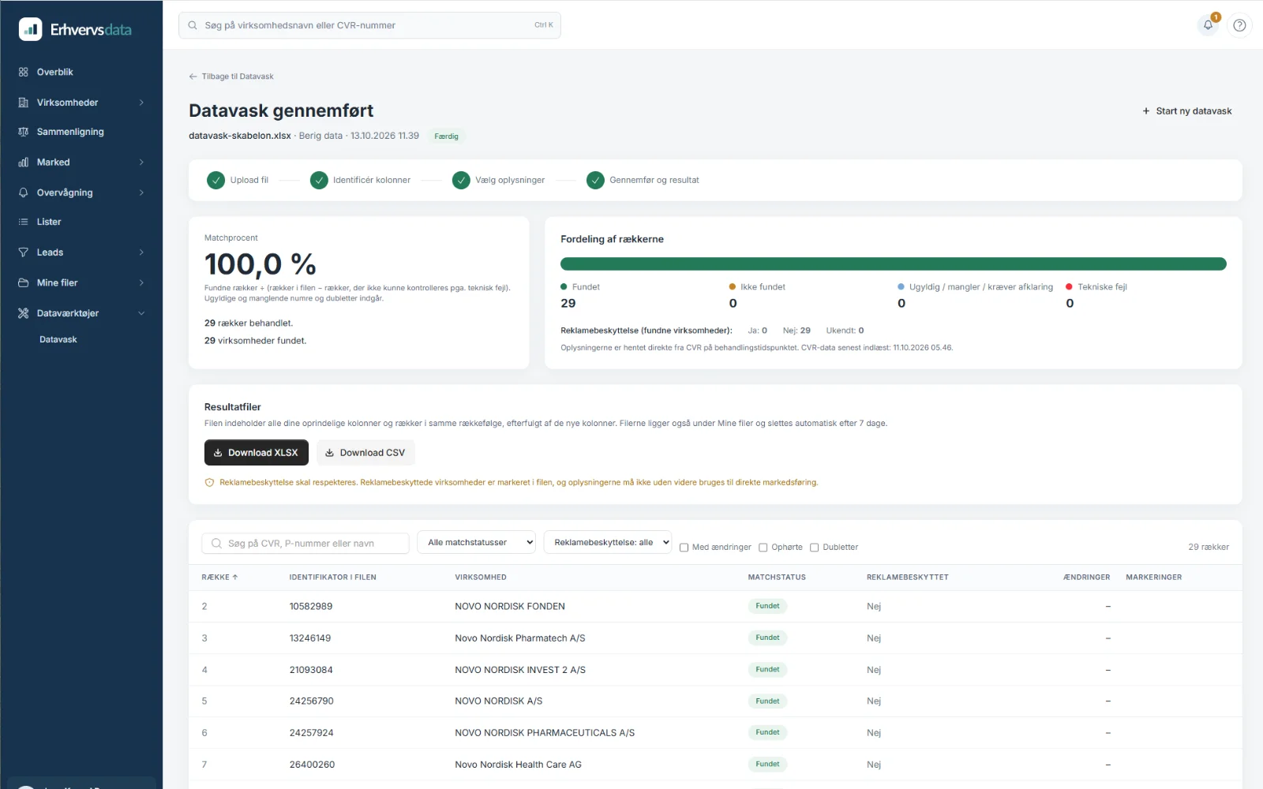Viewport: 1263px width, 789px height.
Task: Open the Alle matchstatusser dropdown
Action: (x=477, y=542)
